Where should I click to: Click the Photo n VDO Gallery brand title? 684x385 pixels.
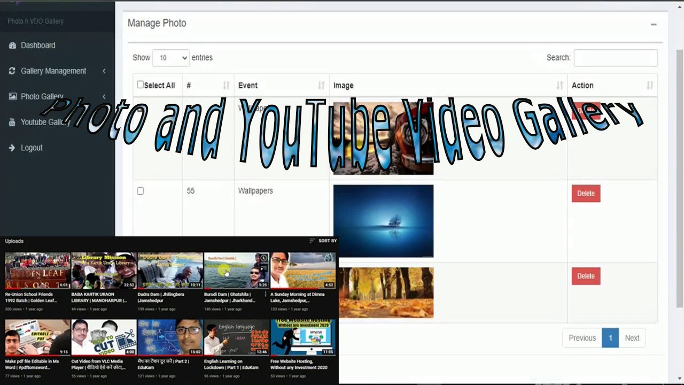click(35, 21)
